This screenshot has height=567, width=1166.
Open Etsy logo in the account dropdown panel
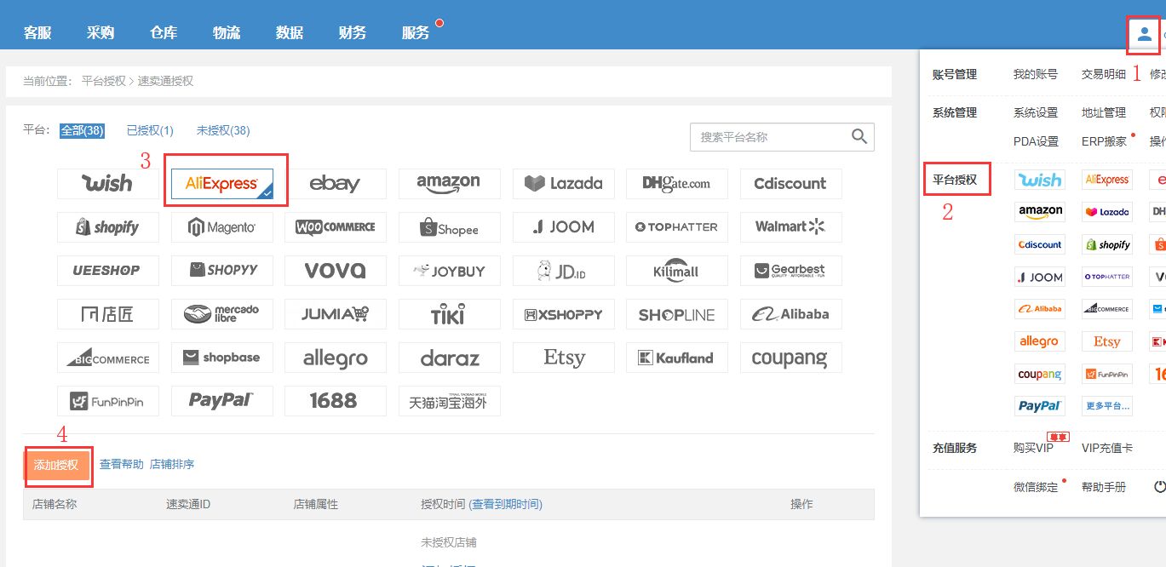point(1107,341)
